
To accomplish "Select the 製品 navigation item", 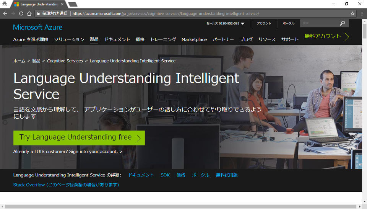I will (x=94, y=39).
